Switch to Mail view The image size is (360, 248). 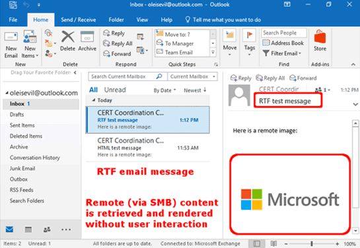(x=9, y=230)
